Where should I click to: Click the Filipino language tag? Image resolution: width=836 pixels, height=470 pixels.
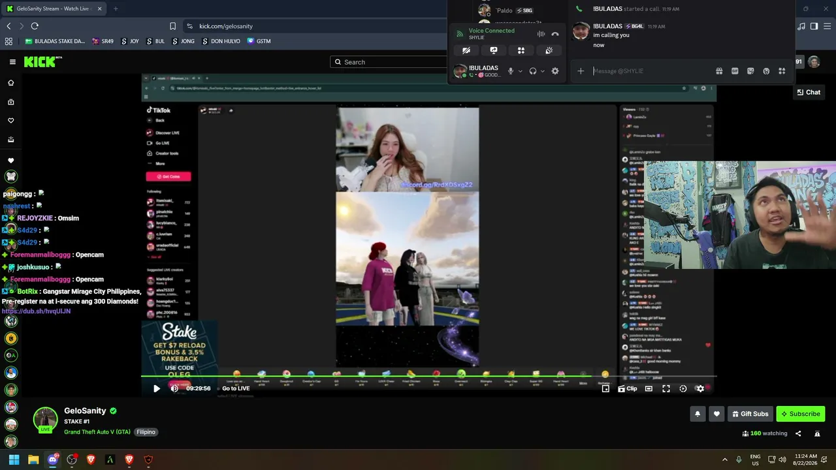(146, 432)
